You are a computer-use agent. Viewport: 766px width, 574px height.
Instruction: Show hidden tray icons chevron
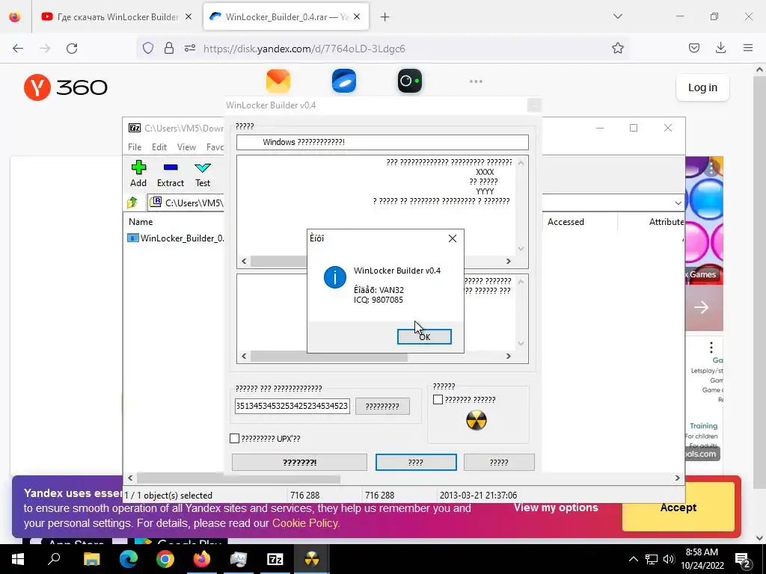point(633,559)
